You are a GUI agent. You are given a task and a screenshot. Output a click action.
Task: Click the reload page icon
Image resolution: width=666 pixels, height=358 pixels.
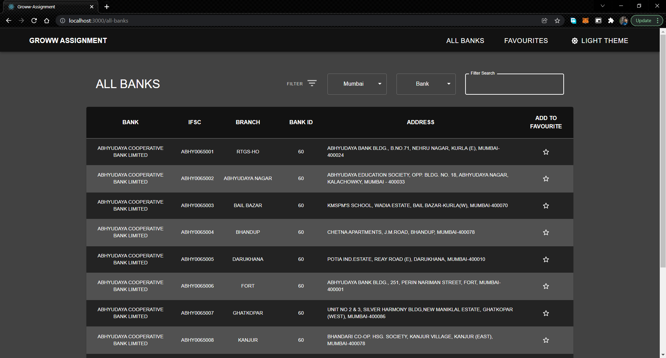34,20
